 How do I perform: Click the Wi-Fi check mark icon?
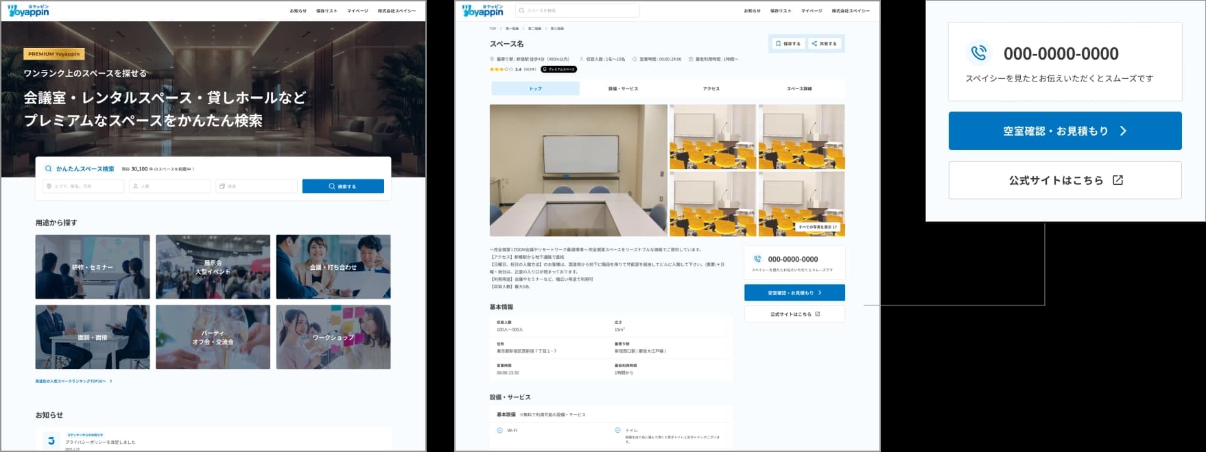pos(499,430)
